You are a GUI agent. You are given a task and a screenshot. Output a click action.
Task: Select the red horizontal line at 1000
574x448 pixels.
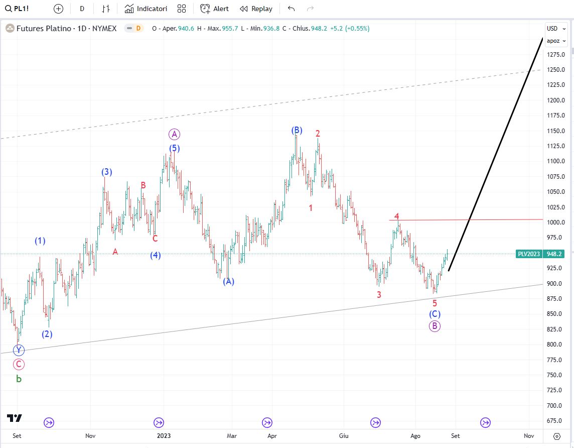466,220
